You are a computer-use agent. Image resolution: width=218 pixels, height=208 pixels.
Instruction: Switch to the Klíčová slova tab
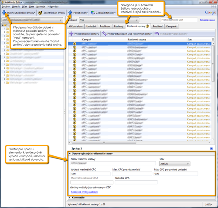(75, 27)
